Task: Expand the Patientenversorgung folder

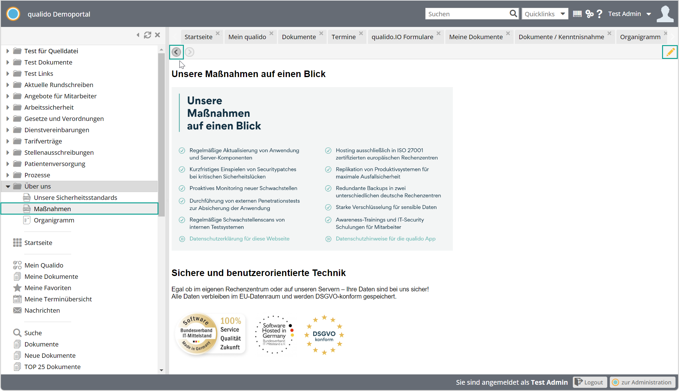Action: coord(8,164)
